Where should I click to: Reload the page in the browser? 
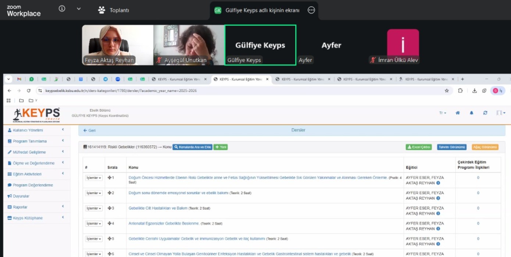[29, 91]
